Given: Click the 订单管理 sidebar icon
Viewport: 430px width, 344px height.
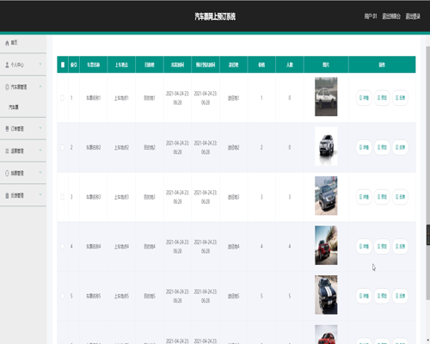Looking at the screenshot, I should pyautogui.click(x=7, y=129).
